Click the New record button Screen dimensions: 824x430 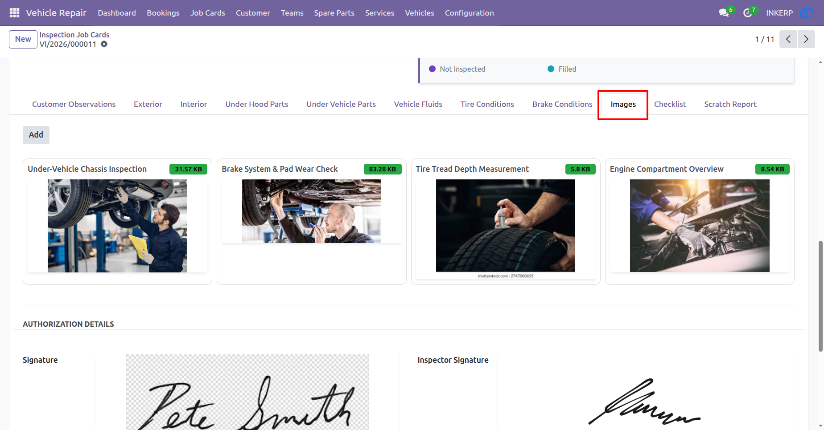pyautogui.click(x=23, y=39)
